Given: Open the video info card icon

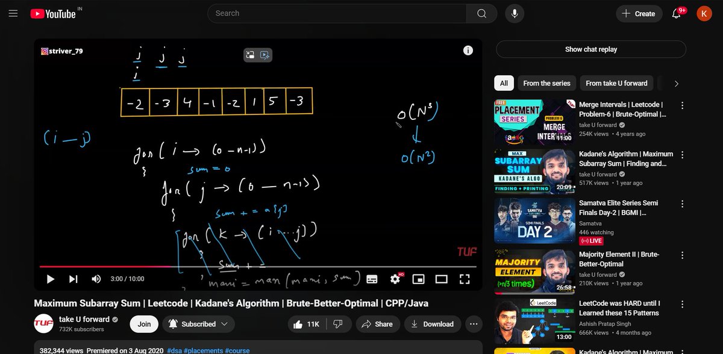Looking at the screenshot, I should point(468,51).
